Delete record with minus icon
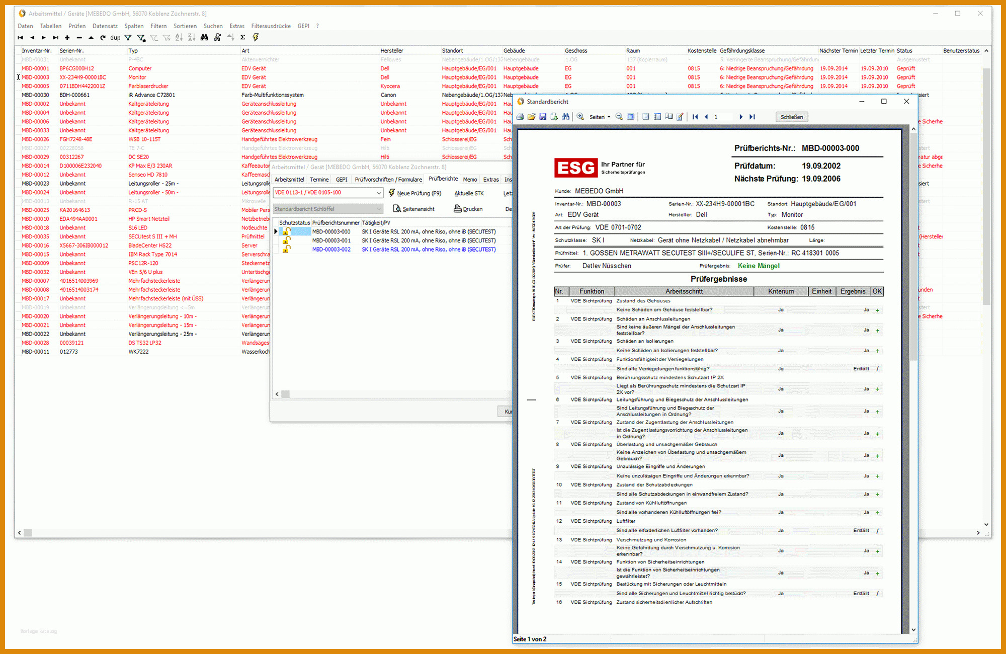Viewport: 1006px width, 654px height. (79, 38)
